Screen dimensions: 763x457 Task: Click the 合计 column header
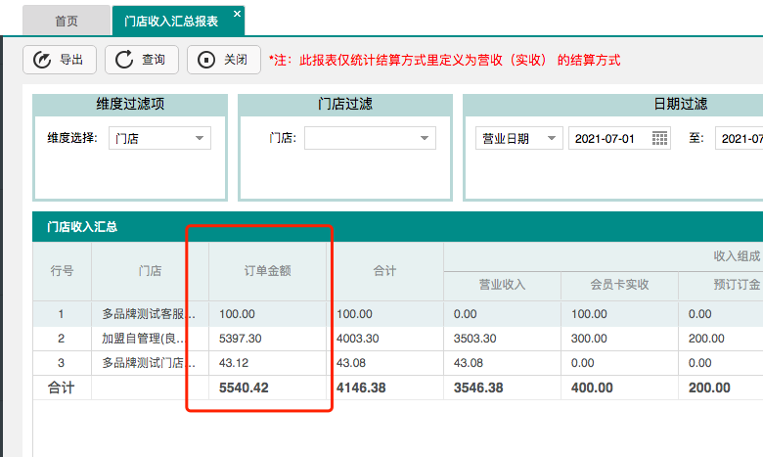[x=384, y=270]
